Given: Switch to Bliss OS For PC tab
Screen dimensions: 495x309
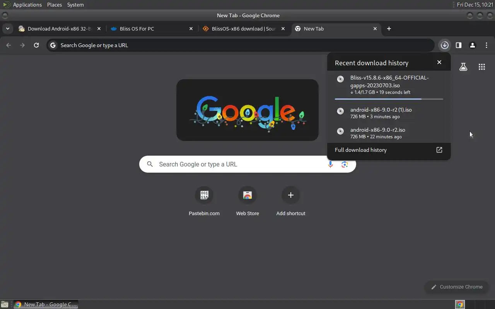Looking at the screenshot, I should (x=152, y=29).
